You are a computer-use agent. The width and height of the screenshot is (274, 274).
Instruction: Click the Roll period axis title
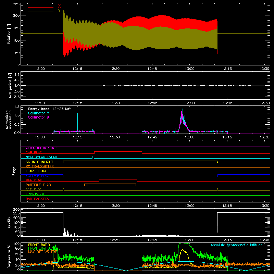(x=10, y=85)
